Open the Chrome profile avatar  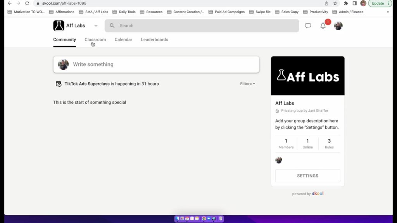pyautogui.click(x=363, y=3)
